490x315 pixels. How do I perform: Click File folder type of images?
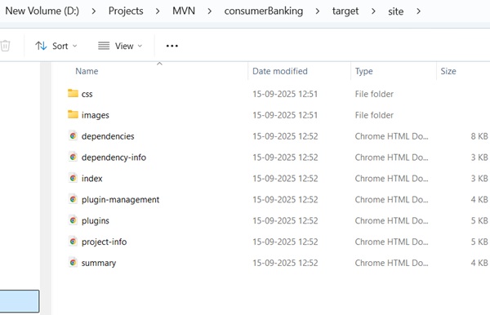[374, 115]
